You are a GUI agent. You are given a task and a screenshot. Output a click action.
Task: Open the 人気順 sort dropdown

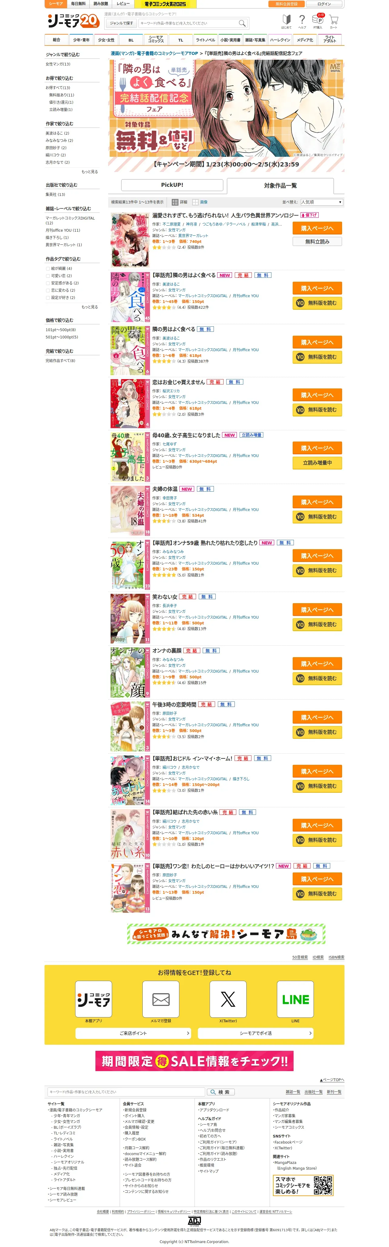coord(321,202)
